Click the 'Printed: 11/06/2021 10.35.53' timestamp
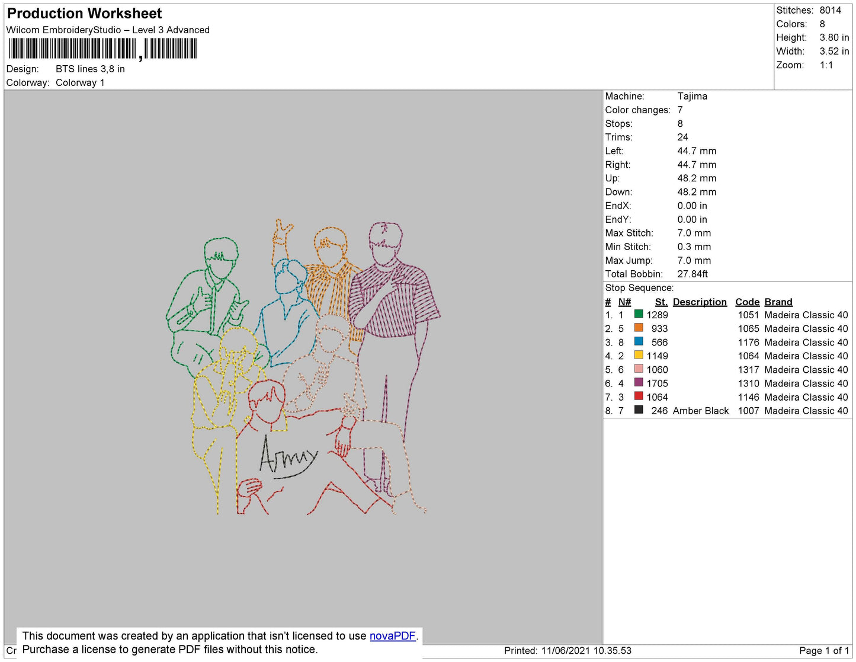Screen dimensions: 856x662 tap(568, 651)
